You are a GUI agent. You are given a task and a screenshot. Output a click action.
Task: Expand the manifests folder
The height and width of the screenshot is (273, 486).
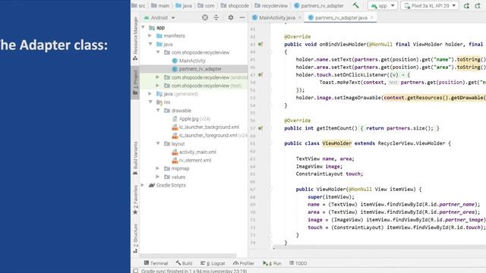(150, 36)
